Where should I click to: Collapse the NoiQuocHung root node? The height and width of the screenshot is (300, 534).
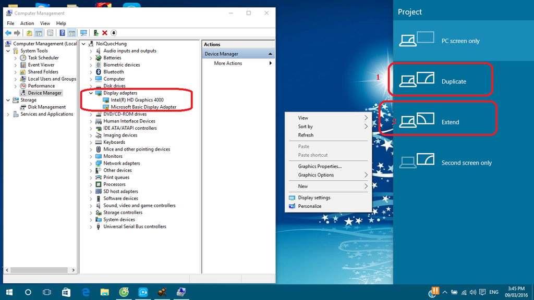tap(84, 44)
